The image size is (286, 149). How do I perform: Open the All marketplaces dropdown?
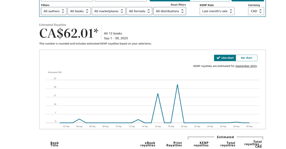click(108, 11)
